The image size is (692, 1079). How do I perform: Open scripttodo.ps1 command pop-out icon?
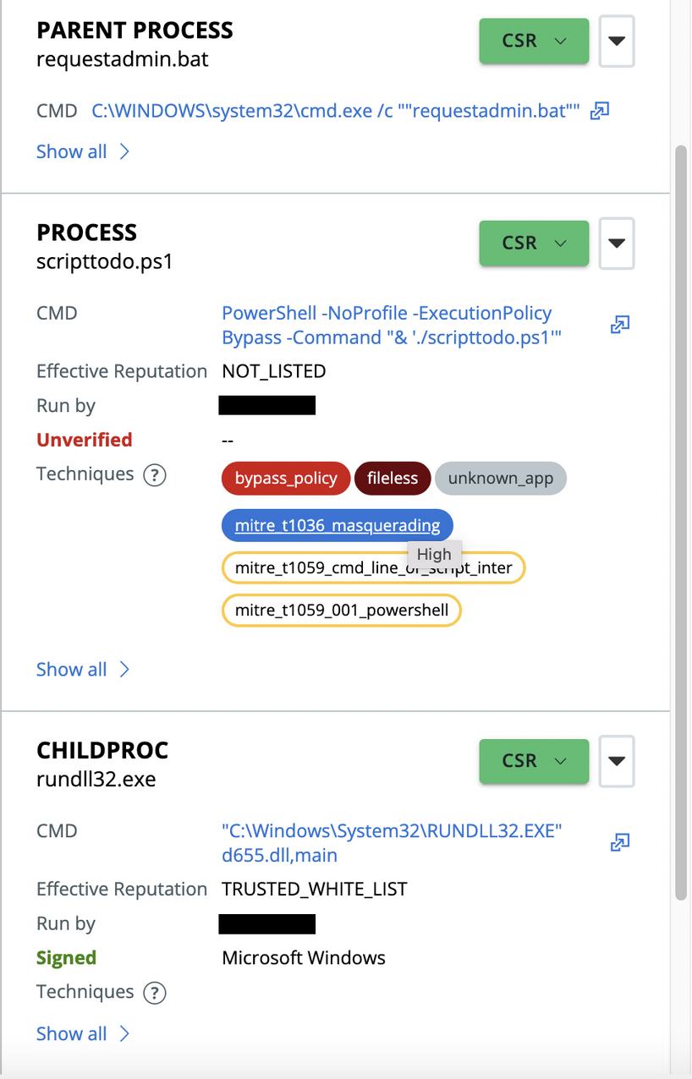pos(620,325)
